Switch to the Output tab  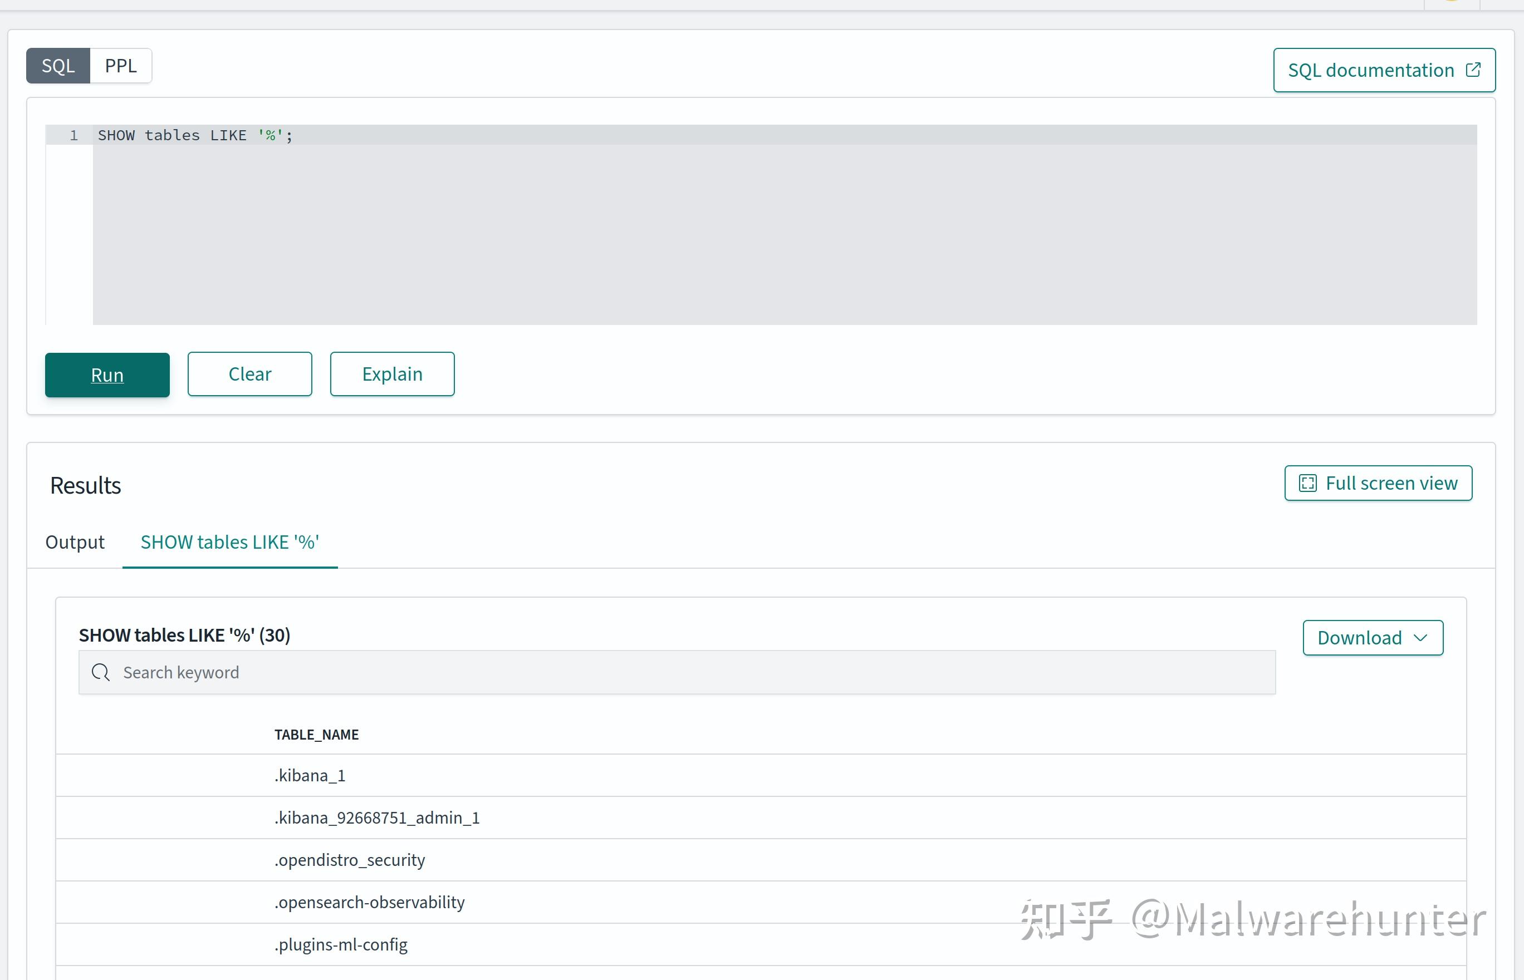tap(75, 542)
